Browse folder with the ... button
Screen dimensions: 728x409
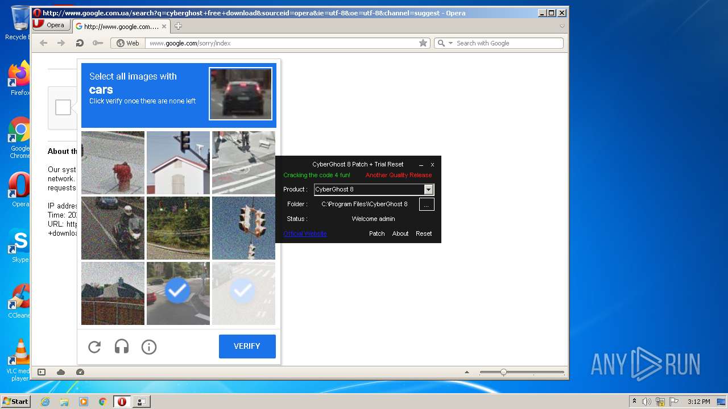[x=427, y=204]
